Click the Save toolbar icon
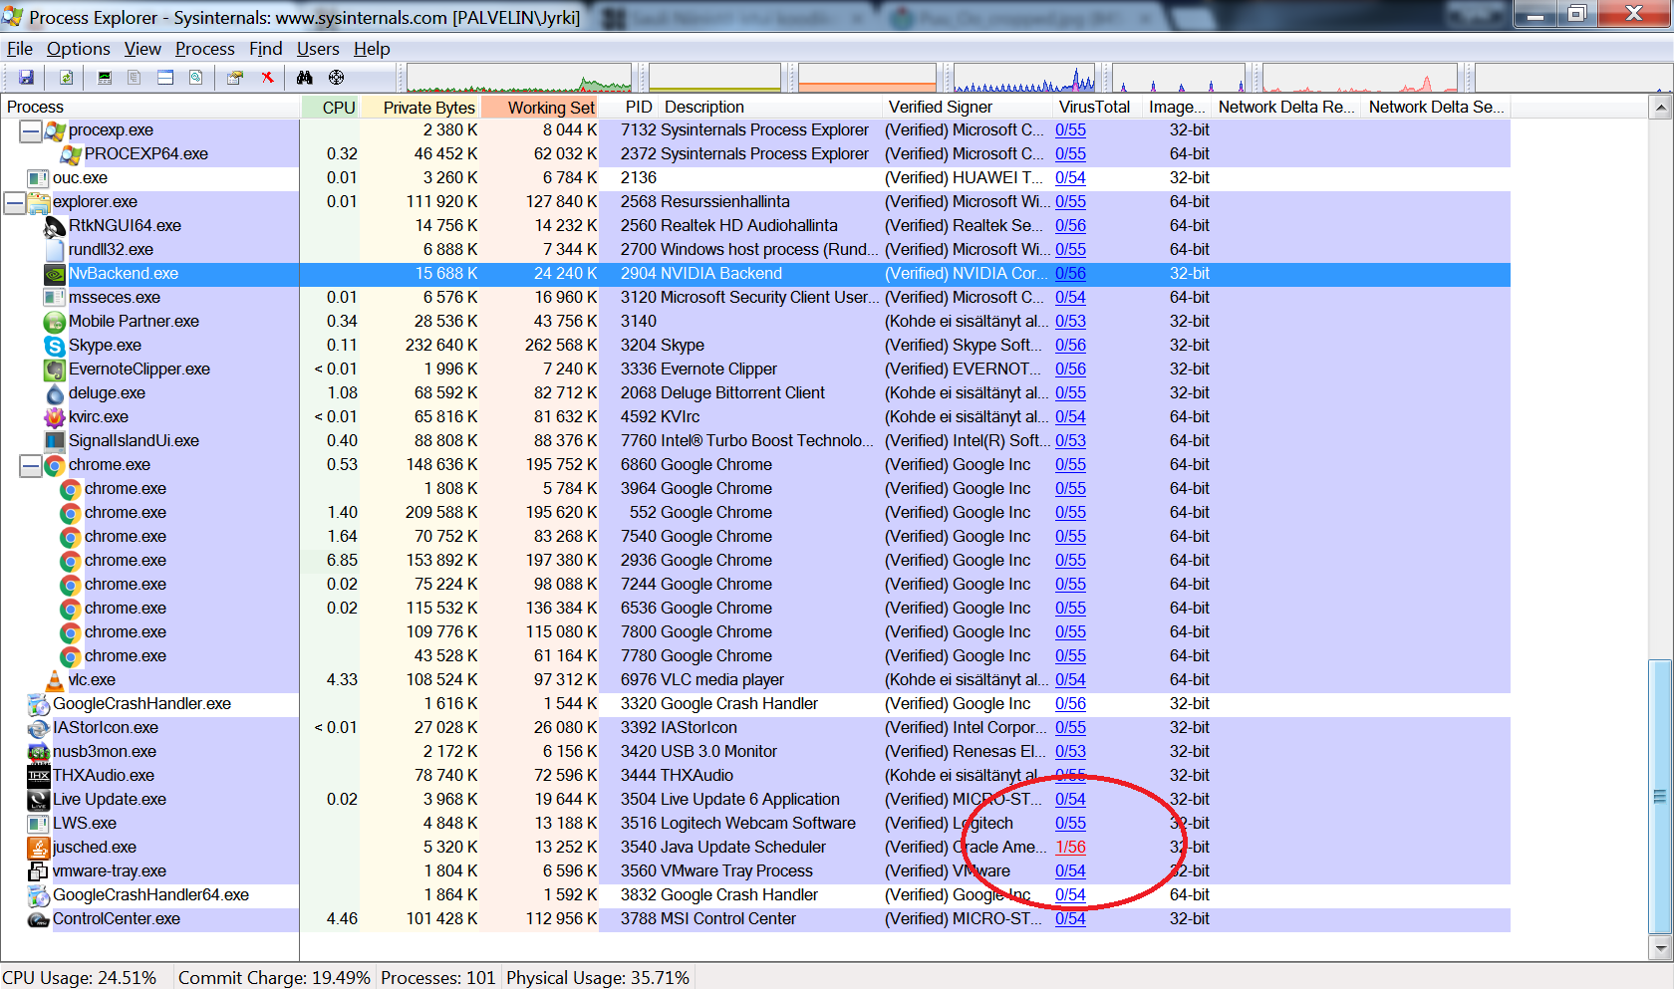1674x990 pixels. [27, 78]
